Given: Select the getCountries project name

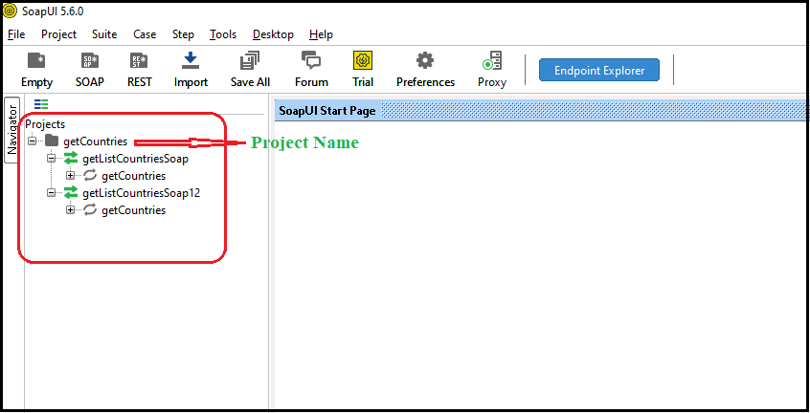Looking at the screenshot, I should (x=95, y=141).
